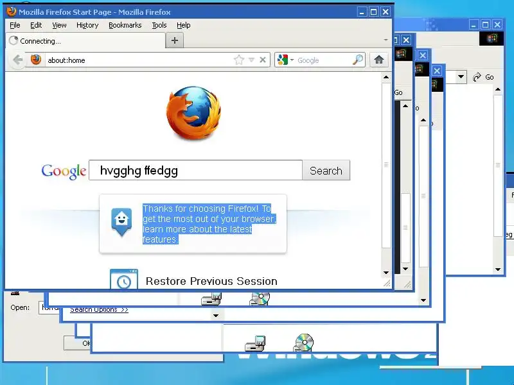The image size is (514, 385).
Task: Open the address bar history dropdown arrow
Action: (251, 60)
